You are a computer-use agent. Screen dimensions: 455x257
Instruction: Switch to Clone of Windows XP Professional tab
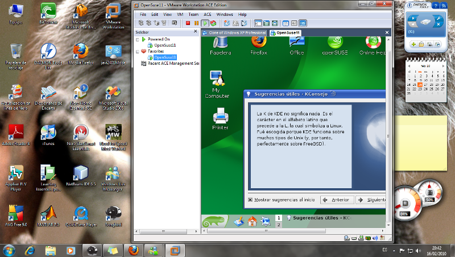click(235, 33)
